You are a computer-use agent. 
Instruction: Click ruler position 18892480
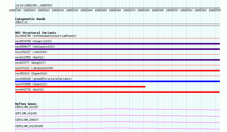143,10
